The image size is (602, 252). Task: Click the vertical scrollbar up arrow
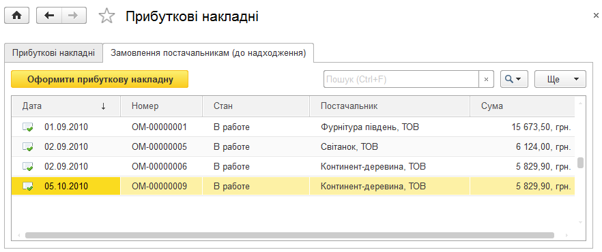click(x=580, y=103)
